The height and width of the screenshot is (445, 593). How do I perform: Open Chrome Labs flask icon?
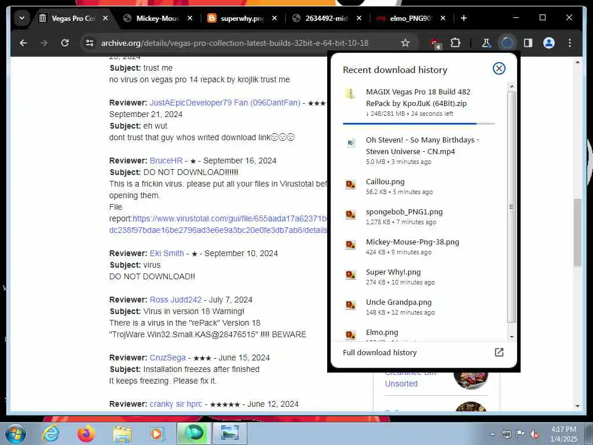486,43
